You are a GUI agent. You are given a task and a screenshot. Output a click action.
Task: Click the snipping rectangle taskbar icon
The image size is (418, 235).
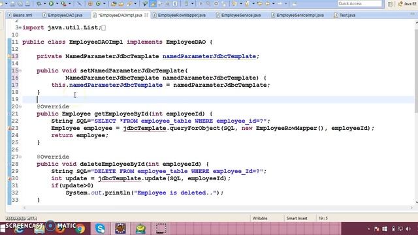pyautogui.click(x=161, y=228)
